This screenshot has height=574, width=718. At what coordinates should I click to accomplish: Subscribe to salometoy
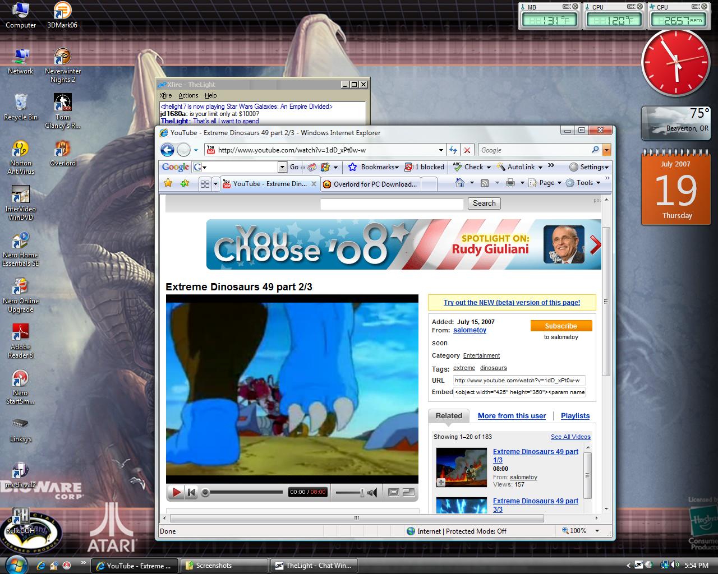pyautogui.click(x=561, y=326)
